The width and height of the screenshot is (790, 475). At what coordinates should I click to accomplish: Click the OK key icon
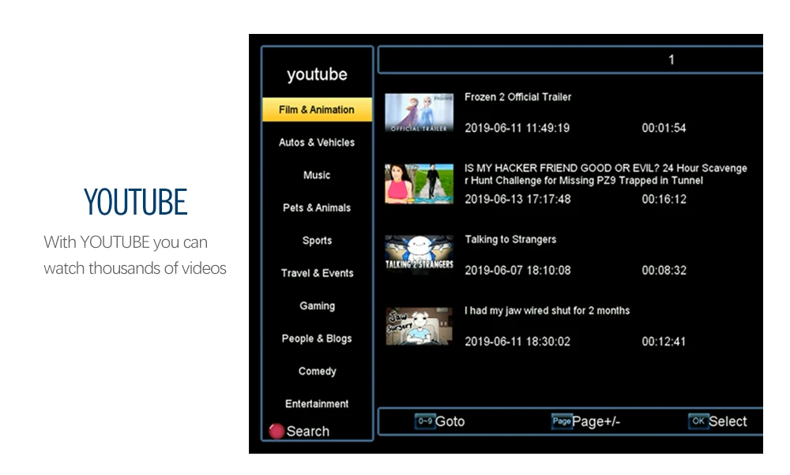click(x=698, y=421)
